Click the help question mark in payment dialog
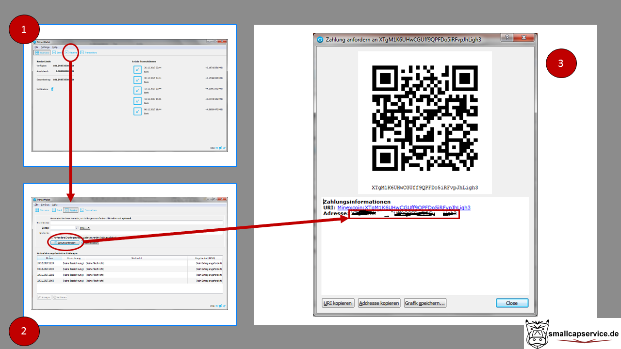Image resolution: width=621 pixels, height=349 pixels. pos(504,39)
